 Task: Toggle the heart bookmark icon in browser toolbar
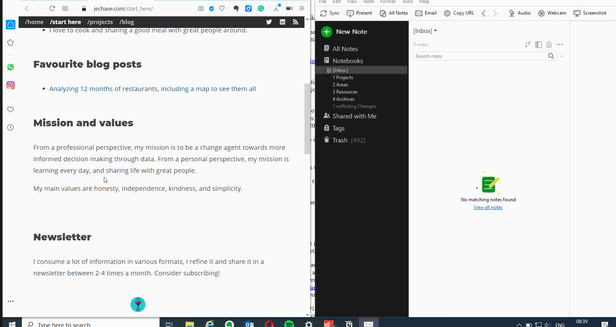(x=222, y=8)
